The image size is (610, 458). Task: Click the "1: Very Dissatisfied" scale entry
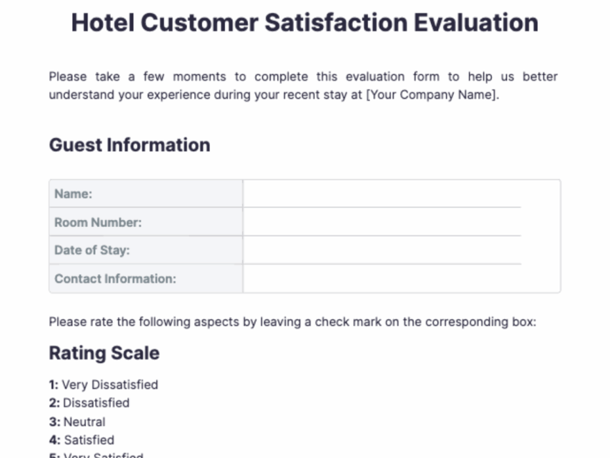tap(103, 384)
